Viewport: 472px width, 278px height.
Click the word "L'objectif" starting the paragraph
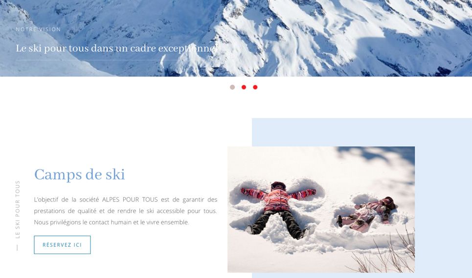[x=46, y=199]
